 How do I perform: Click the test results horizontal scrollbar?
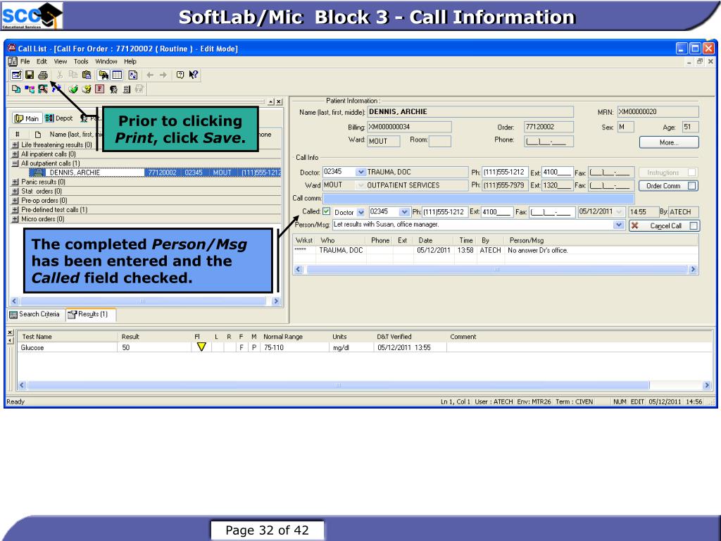tap(364, 385)
